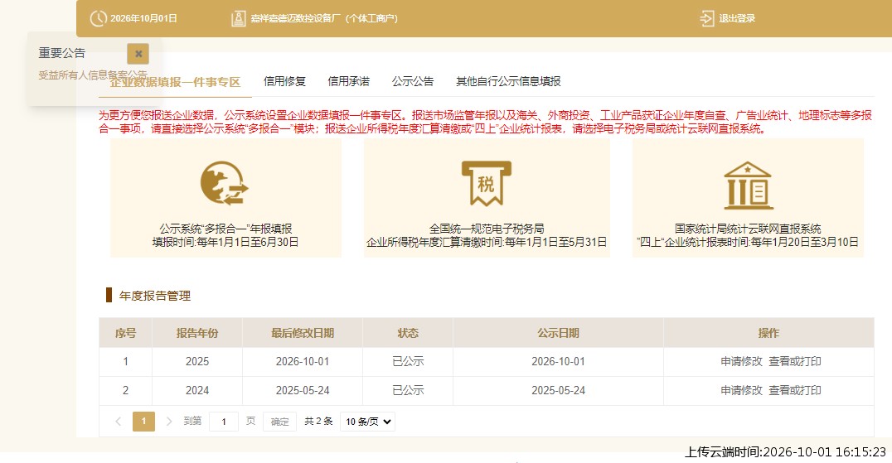Click 查看或打印 for the 2024 report
The image size is (892, 463).
point(795,390)
